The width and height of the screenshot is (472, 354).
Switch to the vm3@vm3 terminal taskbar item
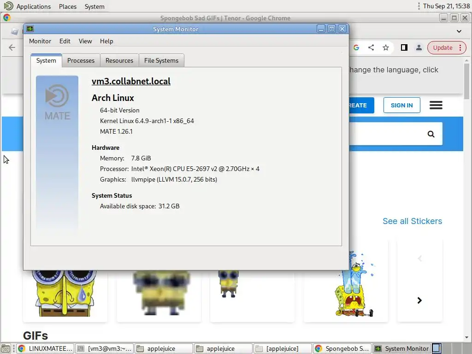[x=104, y=348]
